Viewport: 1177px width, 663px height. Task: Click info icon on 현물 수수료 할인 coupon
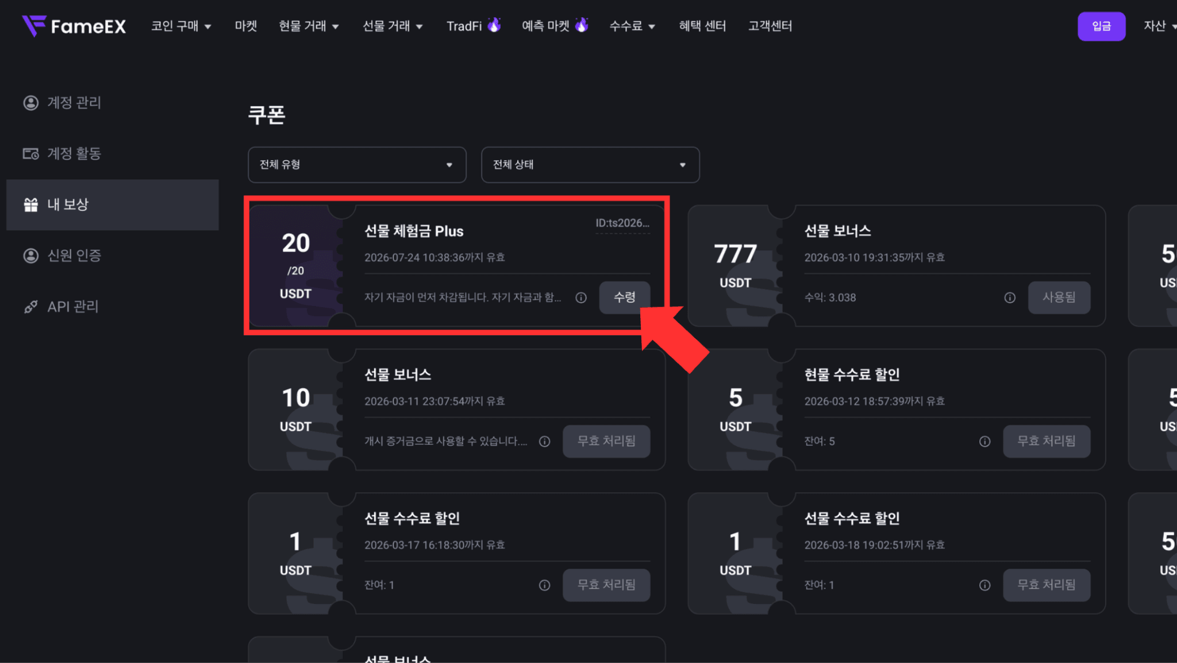click(x=985, y=441)
